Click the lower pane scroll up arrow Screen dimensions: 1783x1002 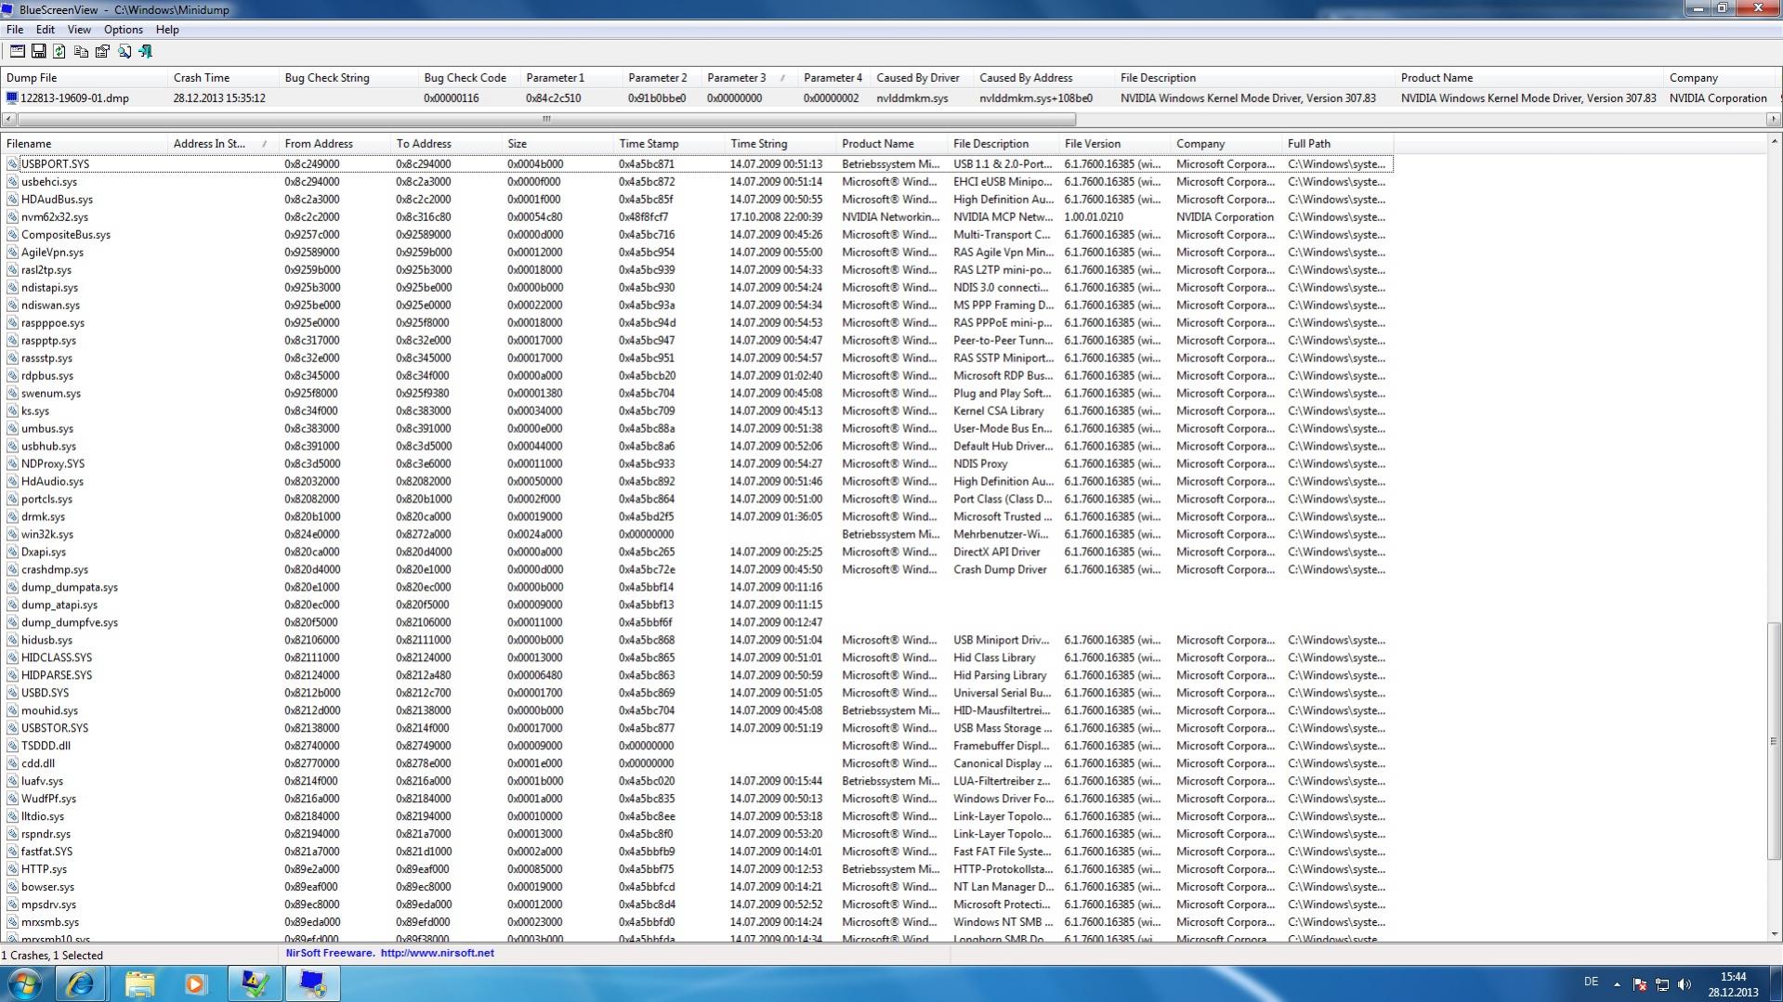1774,141
